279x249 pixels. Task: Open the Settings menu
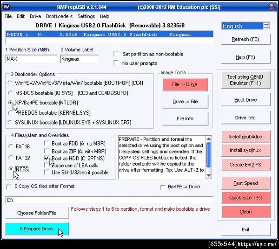tap(86, 16)
